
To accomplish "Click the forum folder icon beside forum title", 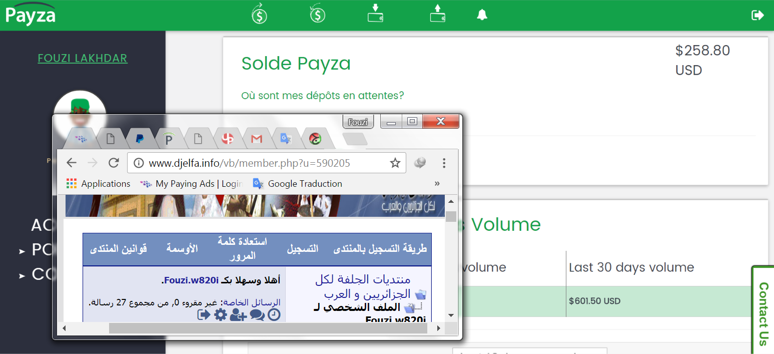I will [x=420, y=294].
